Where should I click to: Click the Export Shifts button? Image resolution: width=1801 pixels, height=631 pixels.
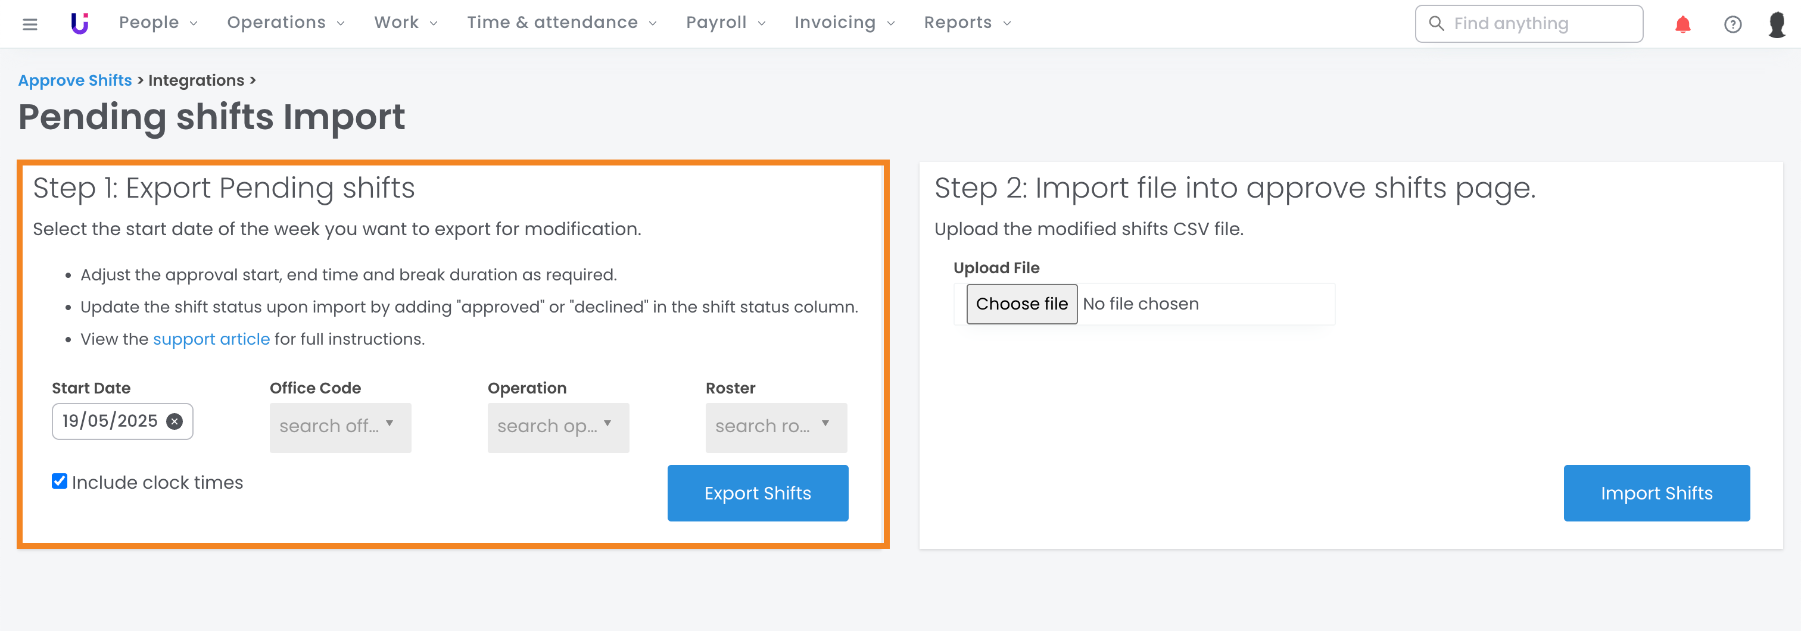tap(757, 493)
